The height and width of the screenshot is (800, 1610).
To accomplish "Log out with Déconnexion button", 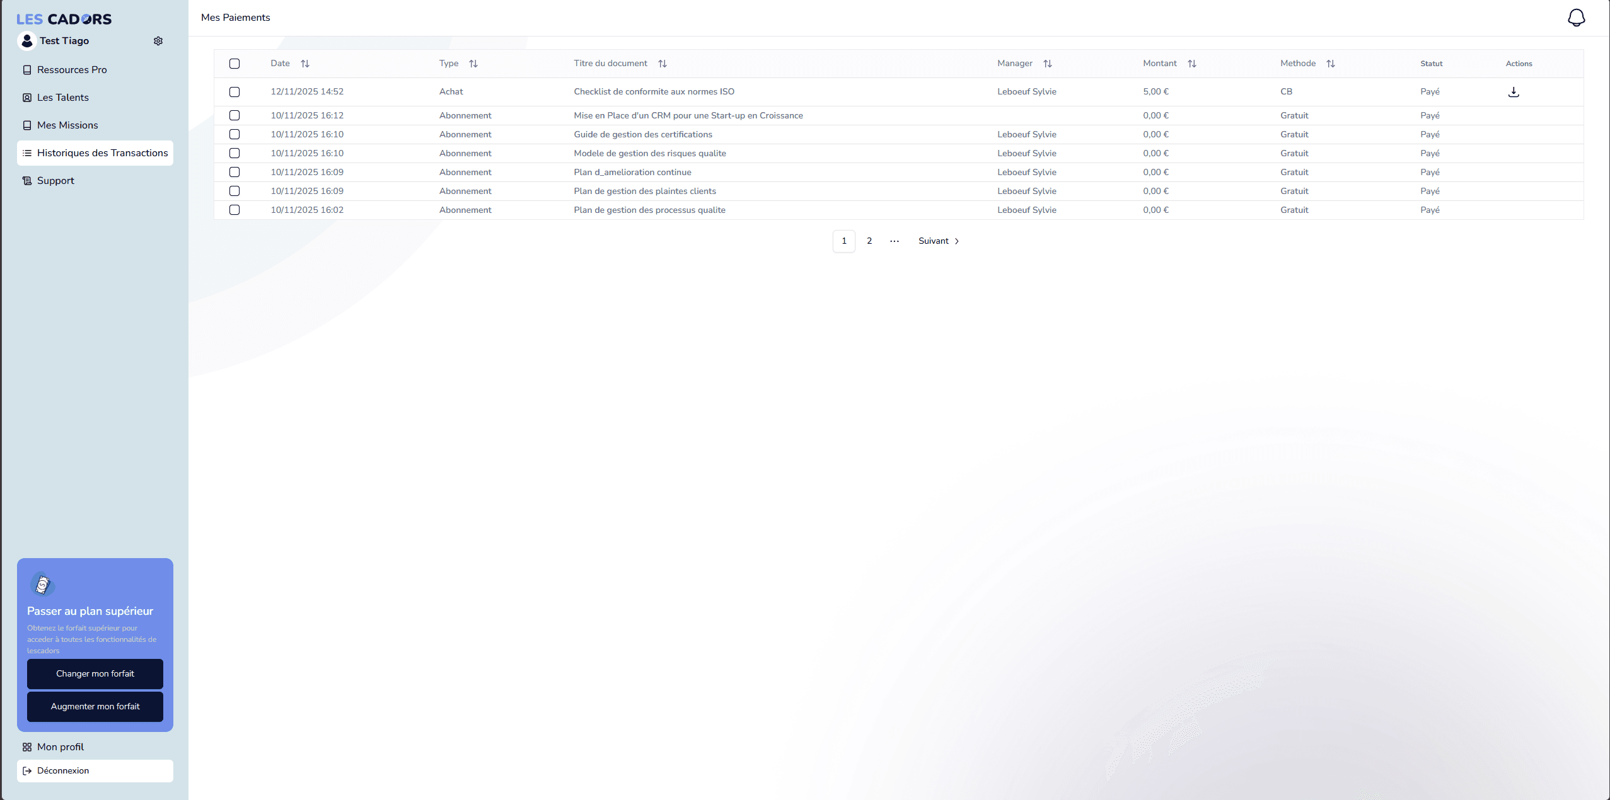I will 95,771.
